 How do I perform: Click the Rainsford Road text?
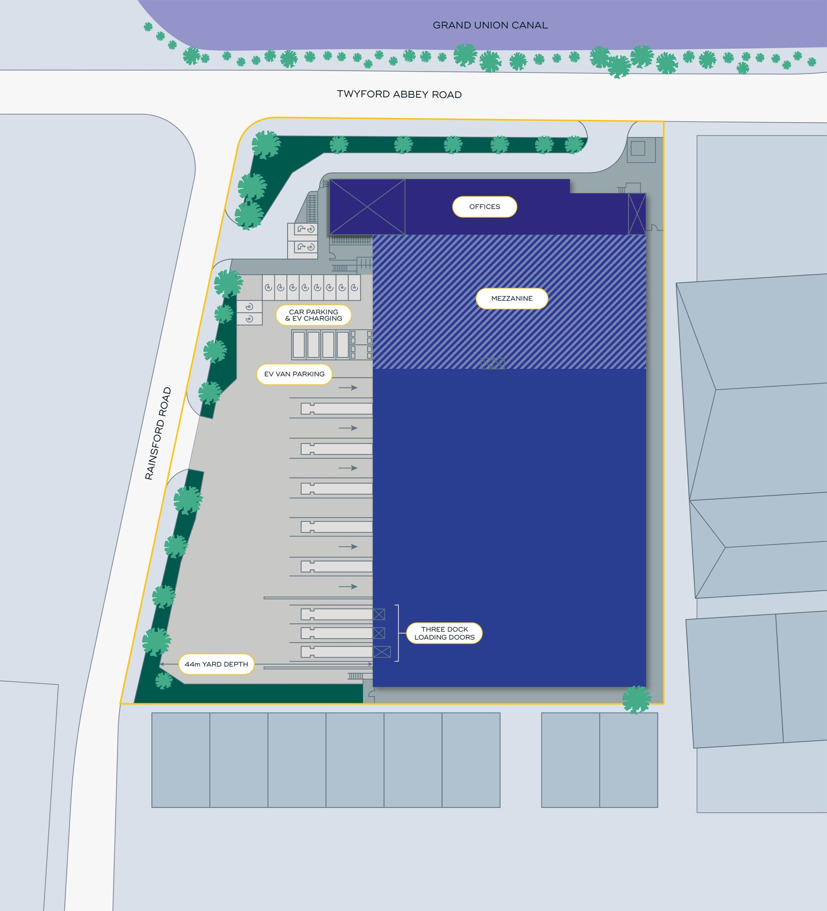tap(158, 433)
